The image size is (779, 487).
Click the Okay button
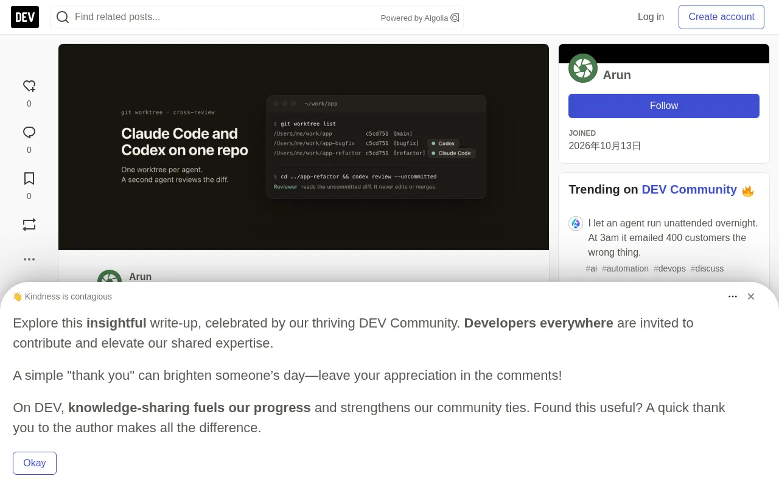(x=35, y=463)
